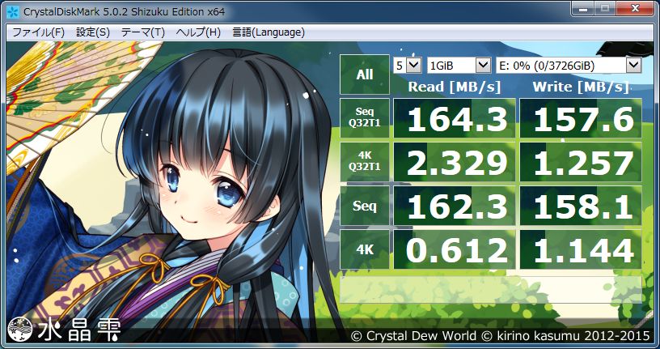Open the ヘルプ(H) menu
The image size is (660, 349).
[198, 32]
